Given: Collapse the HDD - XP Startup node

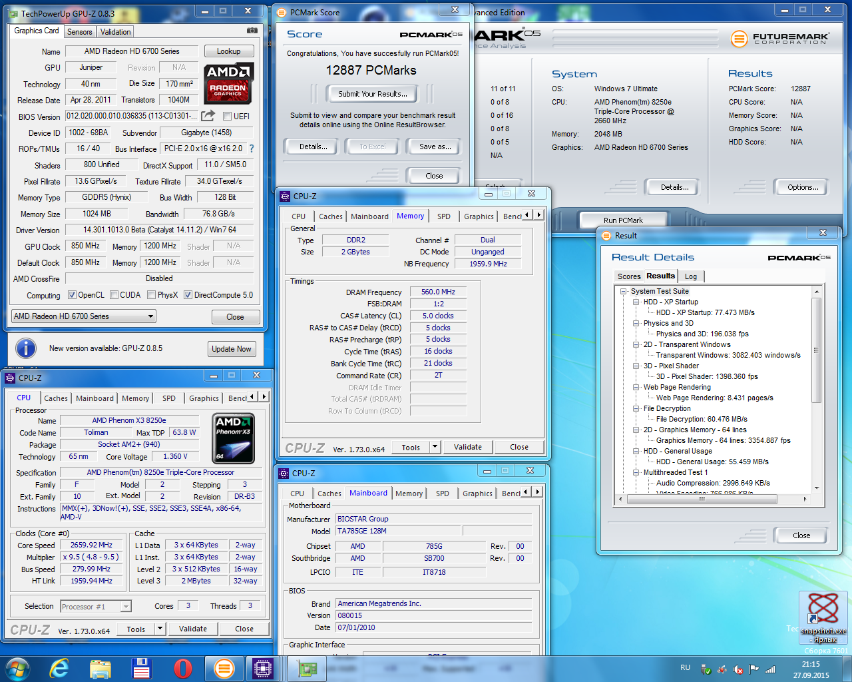Looking at the screenshot, I should 636,302.
